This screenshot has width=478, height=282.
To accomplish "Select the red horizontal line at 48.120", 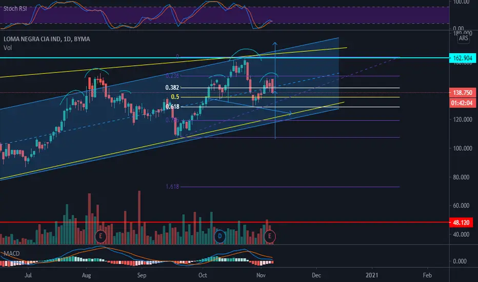I will click(x=225, y=222).
